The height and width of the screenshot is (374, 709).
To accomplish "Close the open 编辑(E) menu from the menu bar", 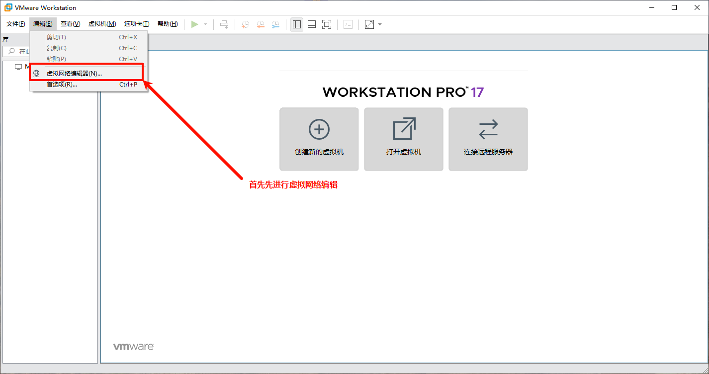I will [x=43, y=24].
